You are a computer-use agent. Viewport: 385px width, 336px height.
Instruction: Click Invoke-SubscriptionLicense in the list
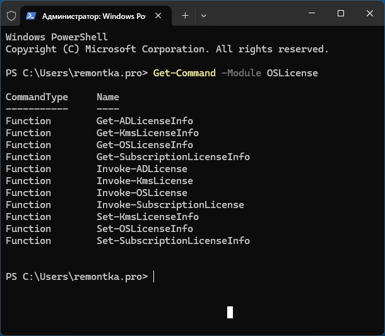pyautogui.click(x=170, y=205)
